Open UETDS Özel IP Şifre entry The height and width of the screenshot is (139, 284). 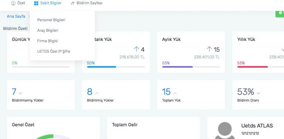(x=54, y=52)
